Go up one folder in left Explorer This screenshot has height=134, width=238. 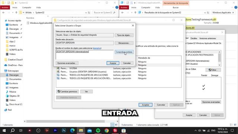(x=16, y=13)
